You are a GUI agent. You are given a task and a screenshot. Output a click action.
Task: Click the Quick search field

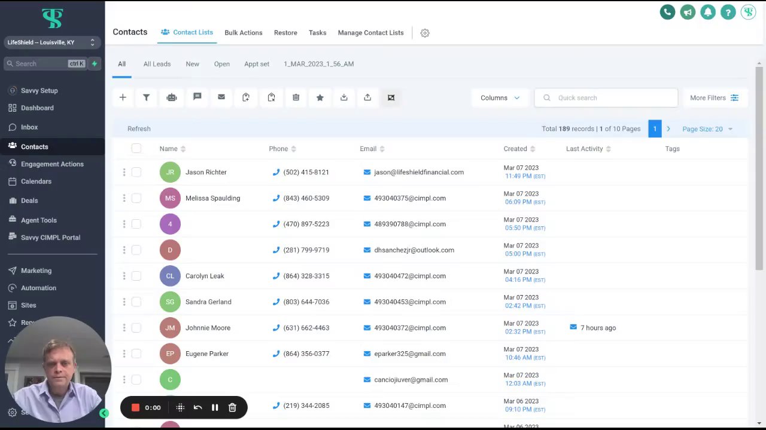(x=606, y=98)
